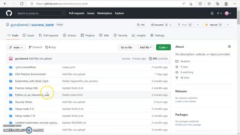Open Kubernetes_with_Rook_Ceph folder
The width and height of the screenshot is (240, 135).
click(x=31, y=81)
